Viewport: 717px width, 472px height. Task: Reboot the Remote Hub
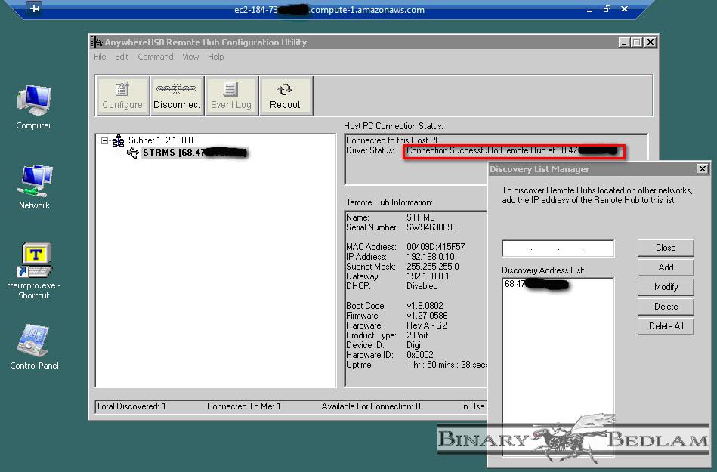[x=285, y=95]
